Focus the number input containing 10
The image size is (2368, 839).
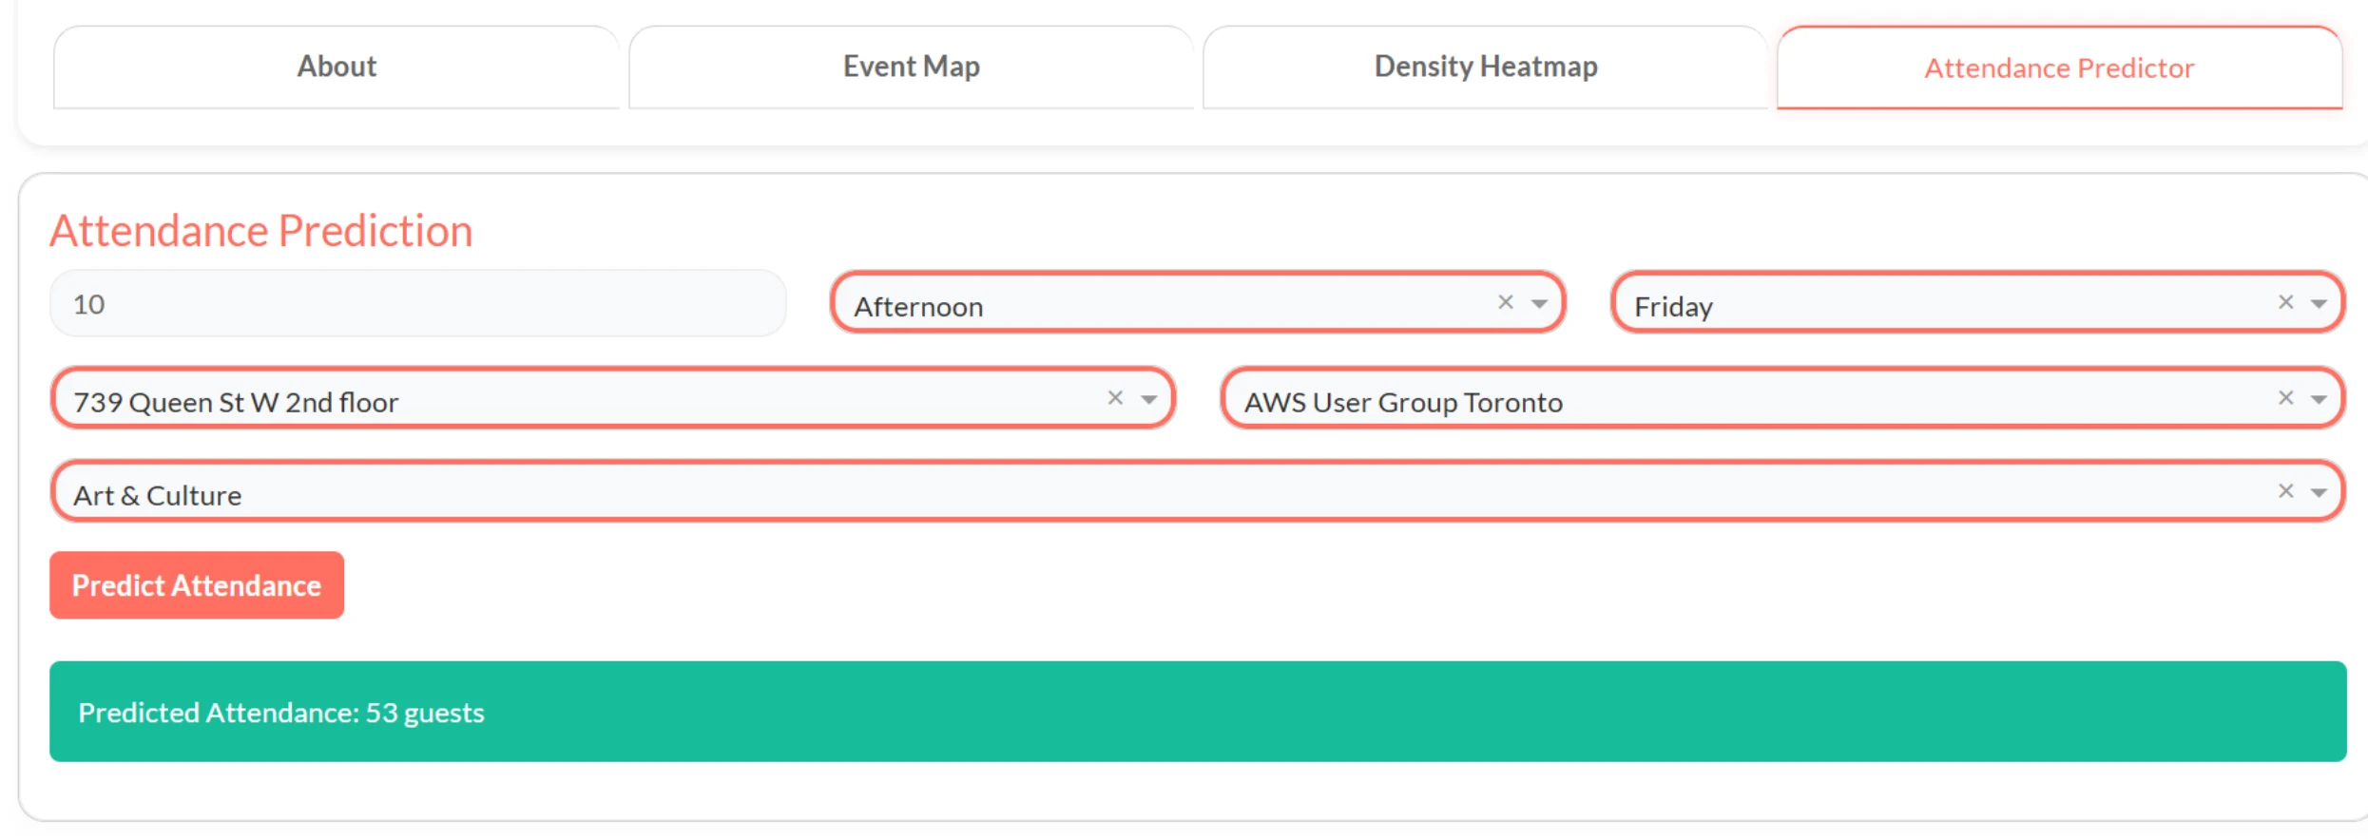tap(418, 304)
